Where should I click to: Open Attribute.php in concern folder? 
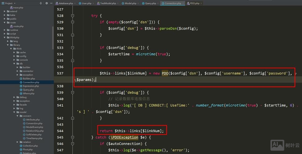31,120
